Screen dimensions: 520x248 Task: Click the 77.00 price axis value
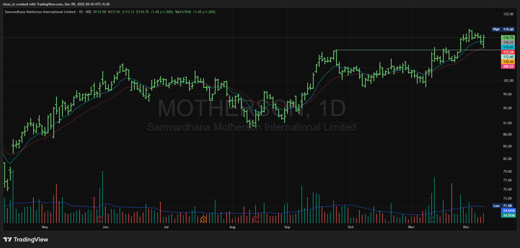pos(508,180)
